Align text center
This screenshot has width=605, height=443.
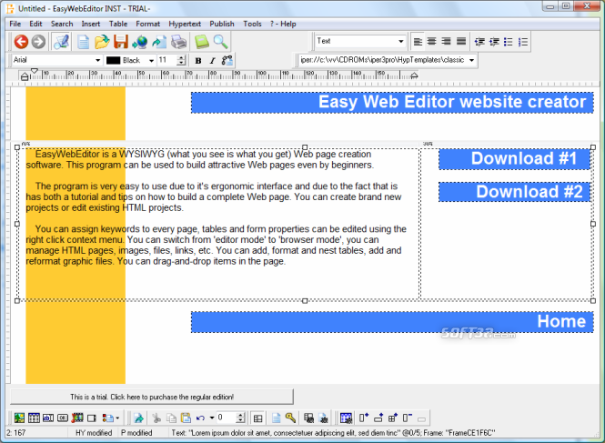pyautogui.click(x=432, y=41)
